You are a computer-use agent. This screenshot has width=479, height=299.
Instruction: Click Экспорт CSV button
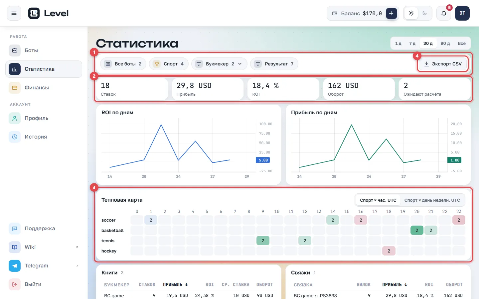(x=443, y=64)
